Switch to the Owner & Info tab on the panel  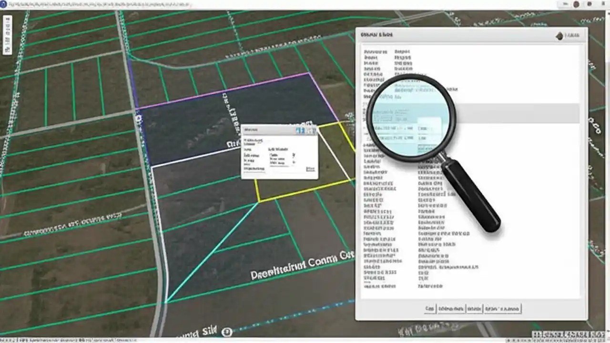click(x=376, y=34)
